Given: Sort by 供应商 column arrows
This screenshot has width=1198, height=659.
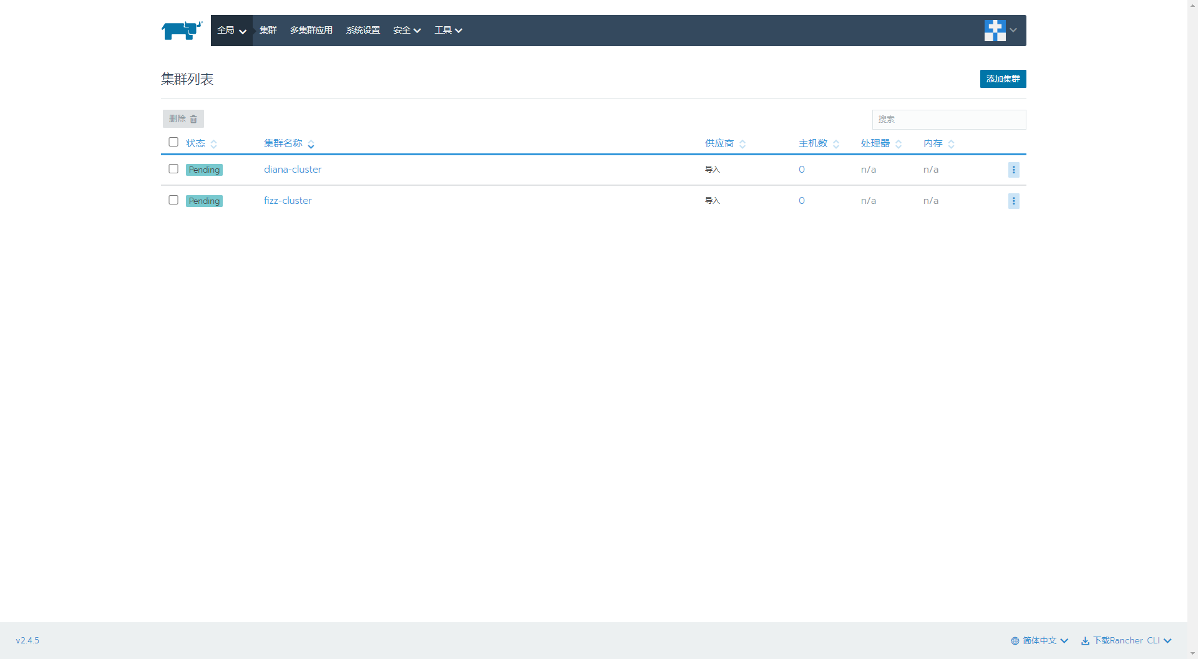Looking at the screenshot, I should [743, 144].
